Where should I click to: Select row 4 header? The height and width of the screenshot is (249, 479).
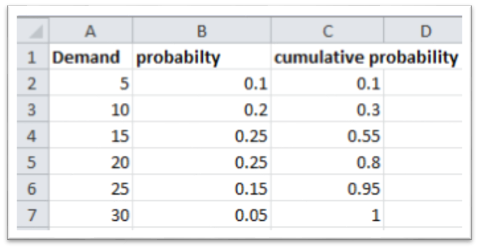coord(33,135)
